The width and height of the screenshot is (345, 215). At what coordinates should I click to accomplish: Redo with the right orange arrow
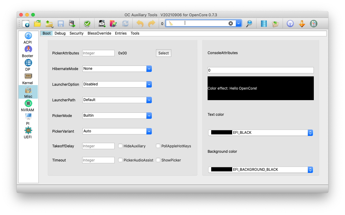[x=151, y=23]
